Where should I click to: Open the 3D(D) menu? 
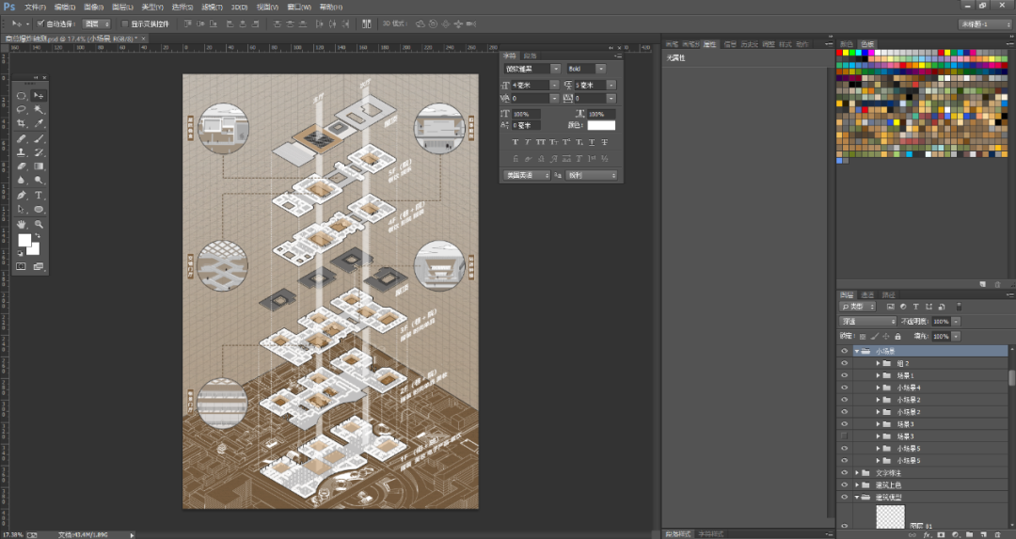pos(239,8)
